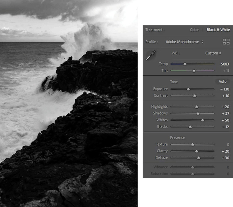Select the Blacks value -12 field
Viewport: 233px width, 207px height.
(225, 127)
